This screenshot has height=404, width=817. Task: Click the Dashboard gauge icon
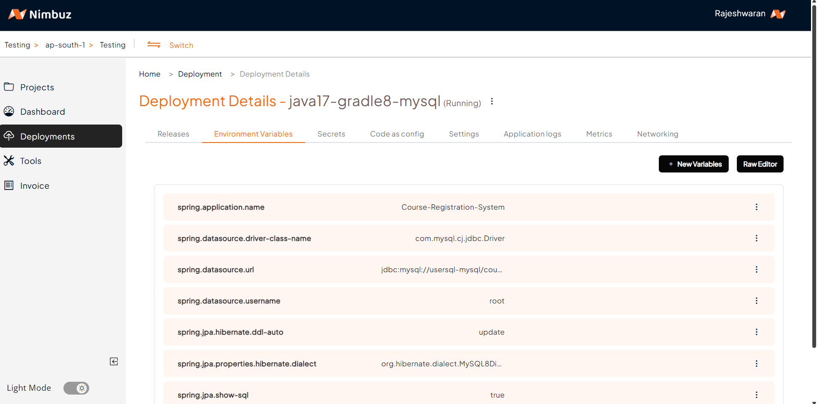point(9,111)
